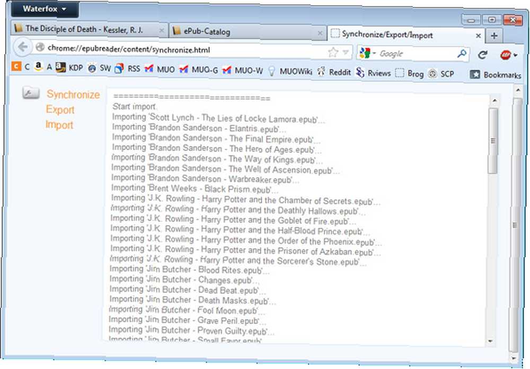Open the Synchronize link

73,94
